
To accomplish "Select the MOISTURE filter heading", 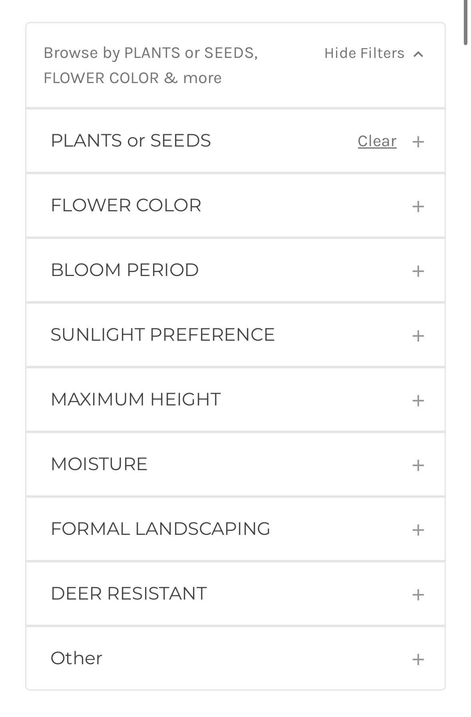I will (x=99, y=464).
